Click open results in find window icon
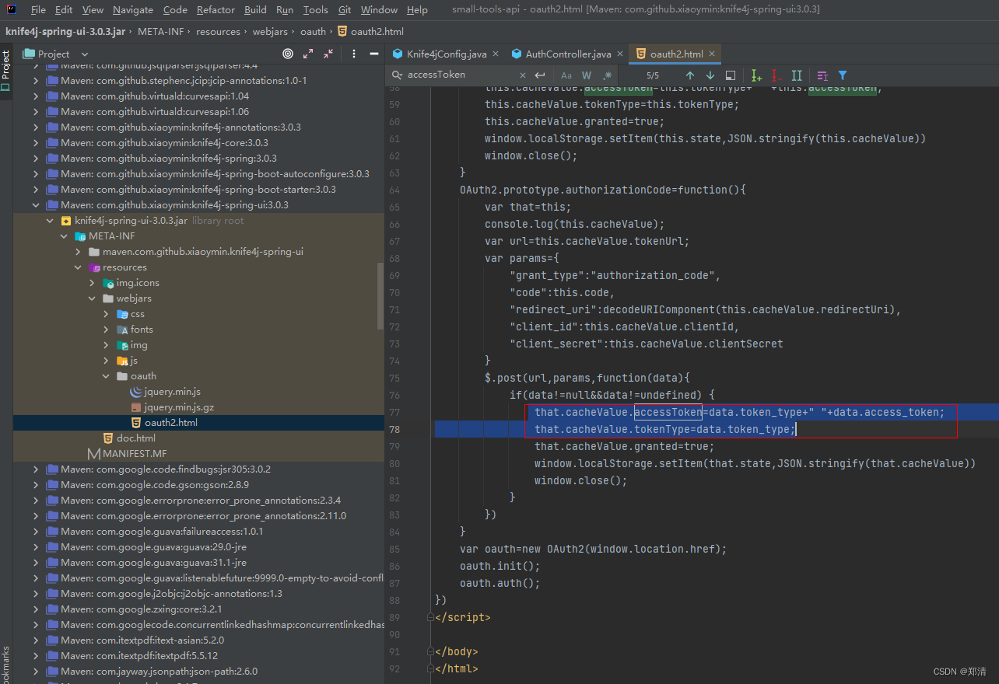999x684 pixels. click(x=731, y=75)
